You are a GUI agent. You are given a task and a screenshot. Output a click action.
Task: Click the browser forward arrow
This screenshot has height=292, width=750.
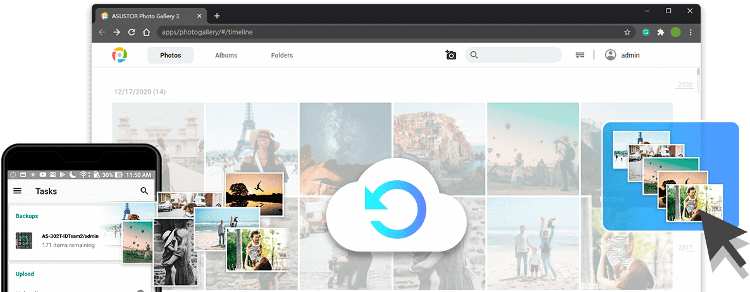[117, 32]
